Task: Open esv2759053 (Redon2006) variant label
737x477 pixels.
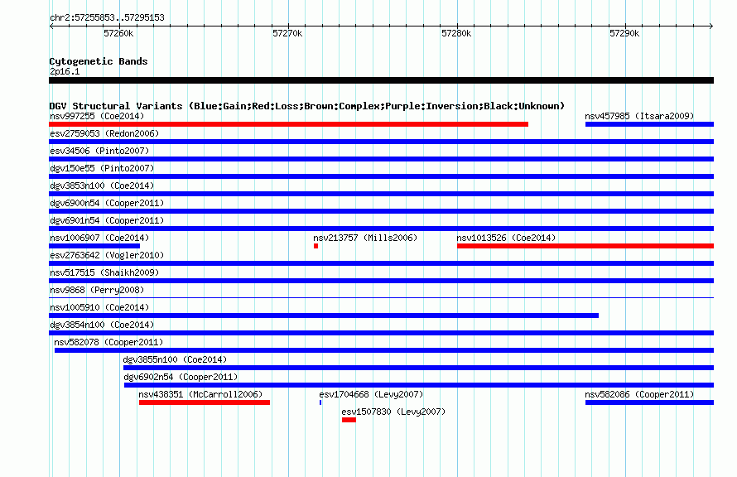Action: pyautogui.click(x=104, y=133)
